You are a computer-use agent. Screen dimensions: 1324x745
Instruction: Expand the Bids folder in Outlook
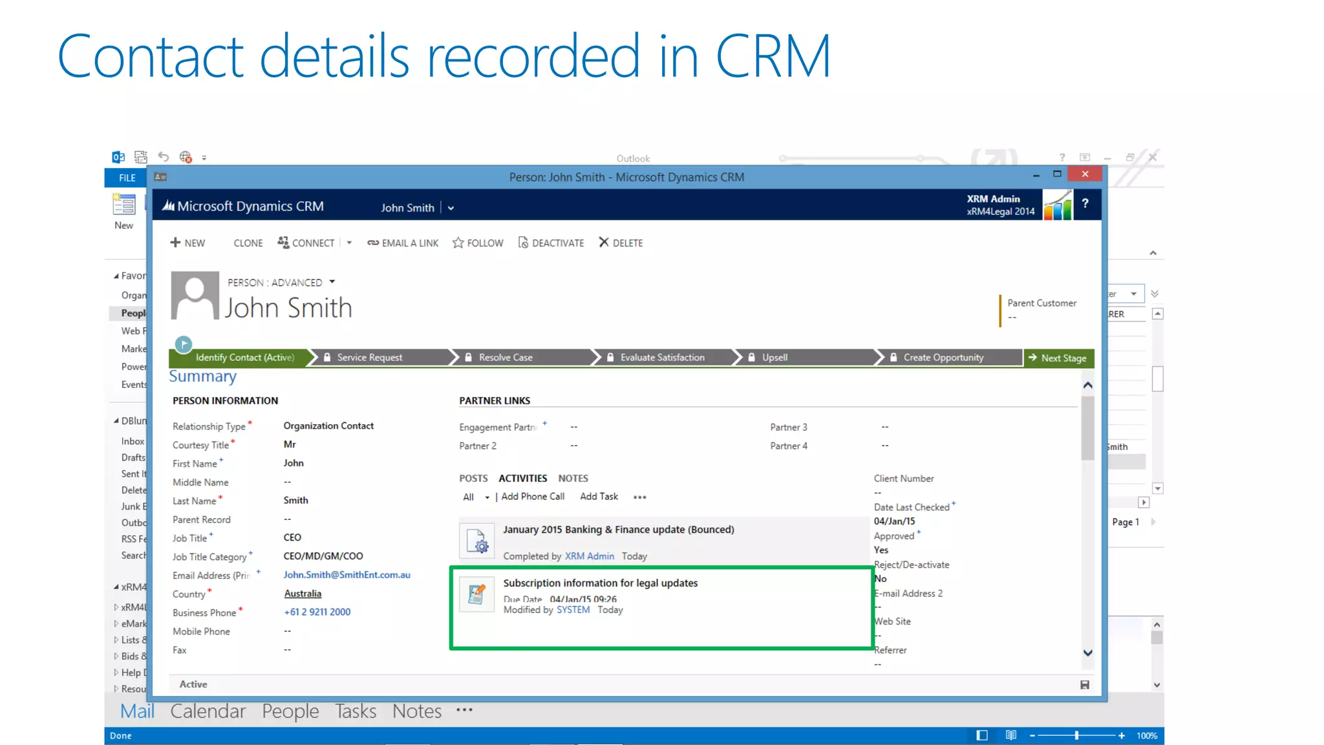(x=116, y=656)
